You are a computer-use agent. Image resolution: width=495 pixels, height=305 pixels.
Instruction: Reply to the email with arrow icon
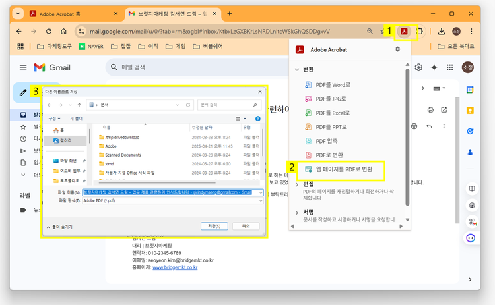click(x=429, y=126)
